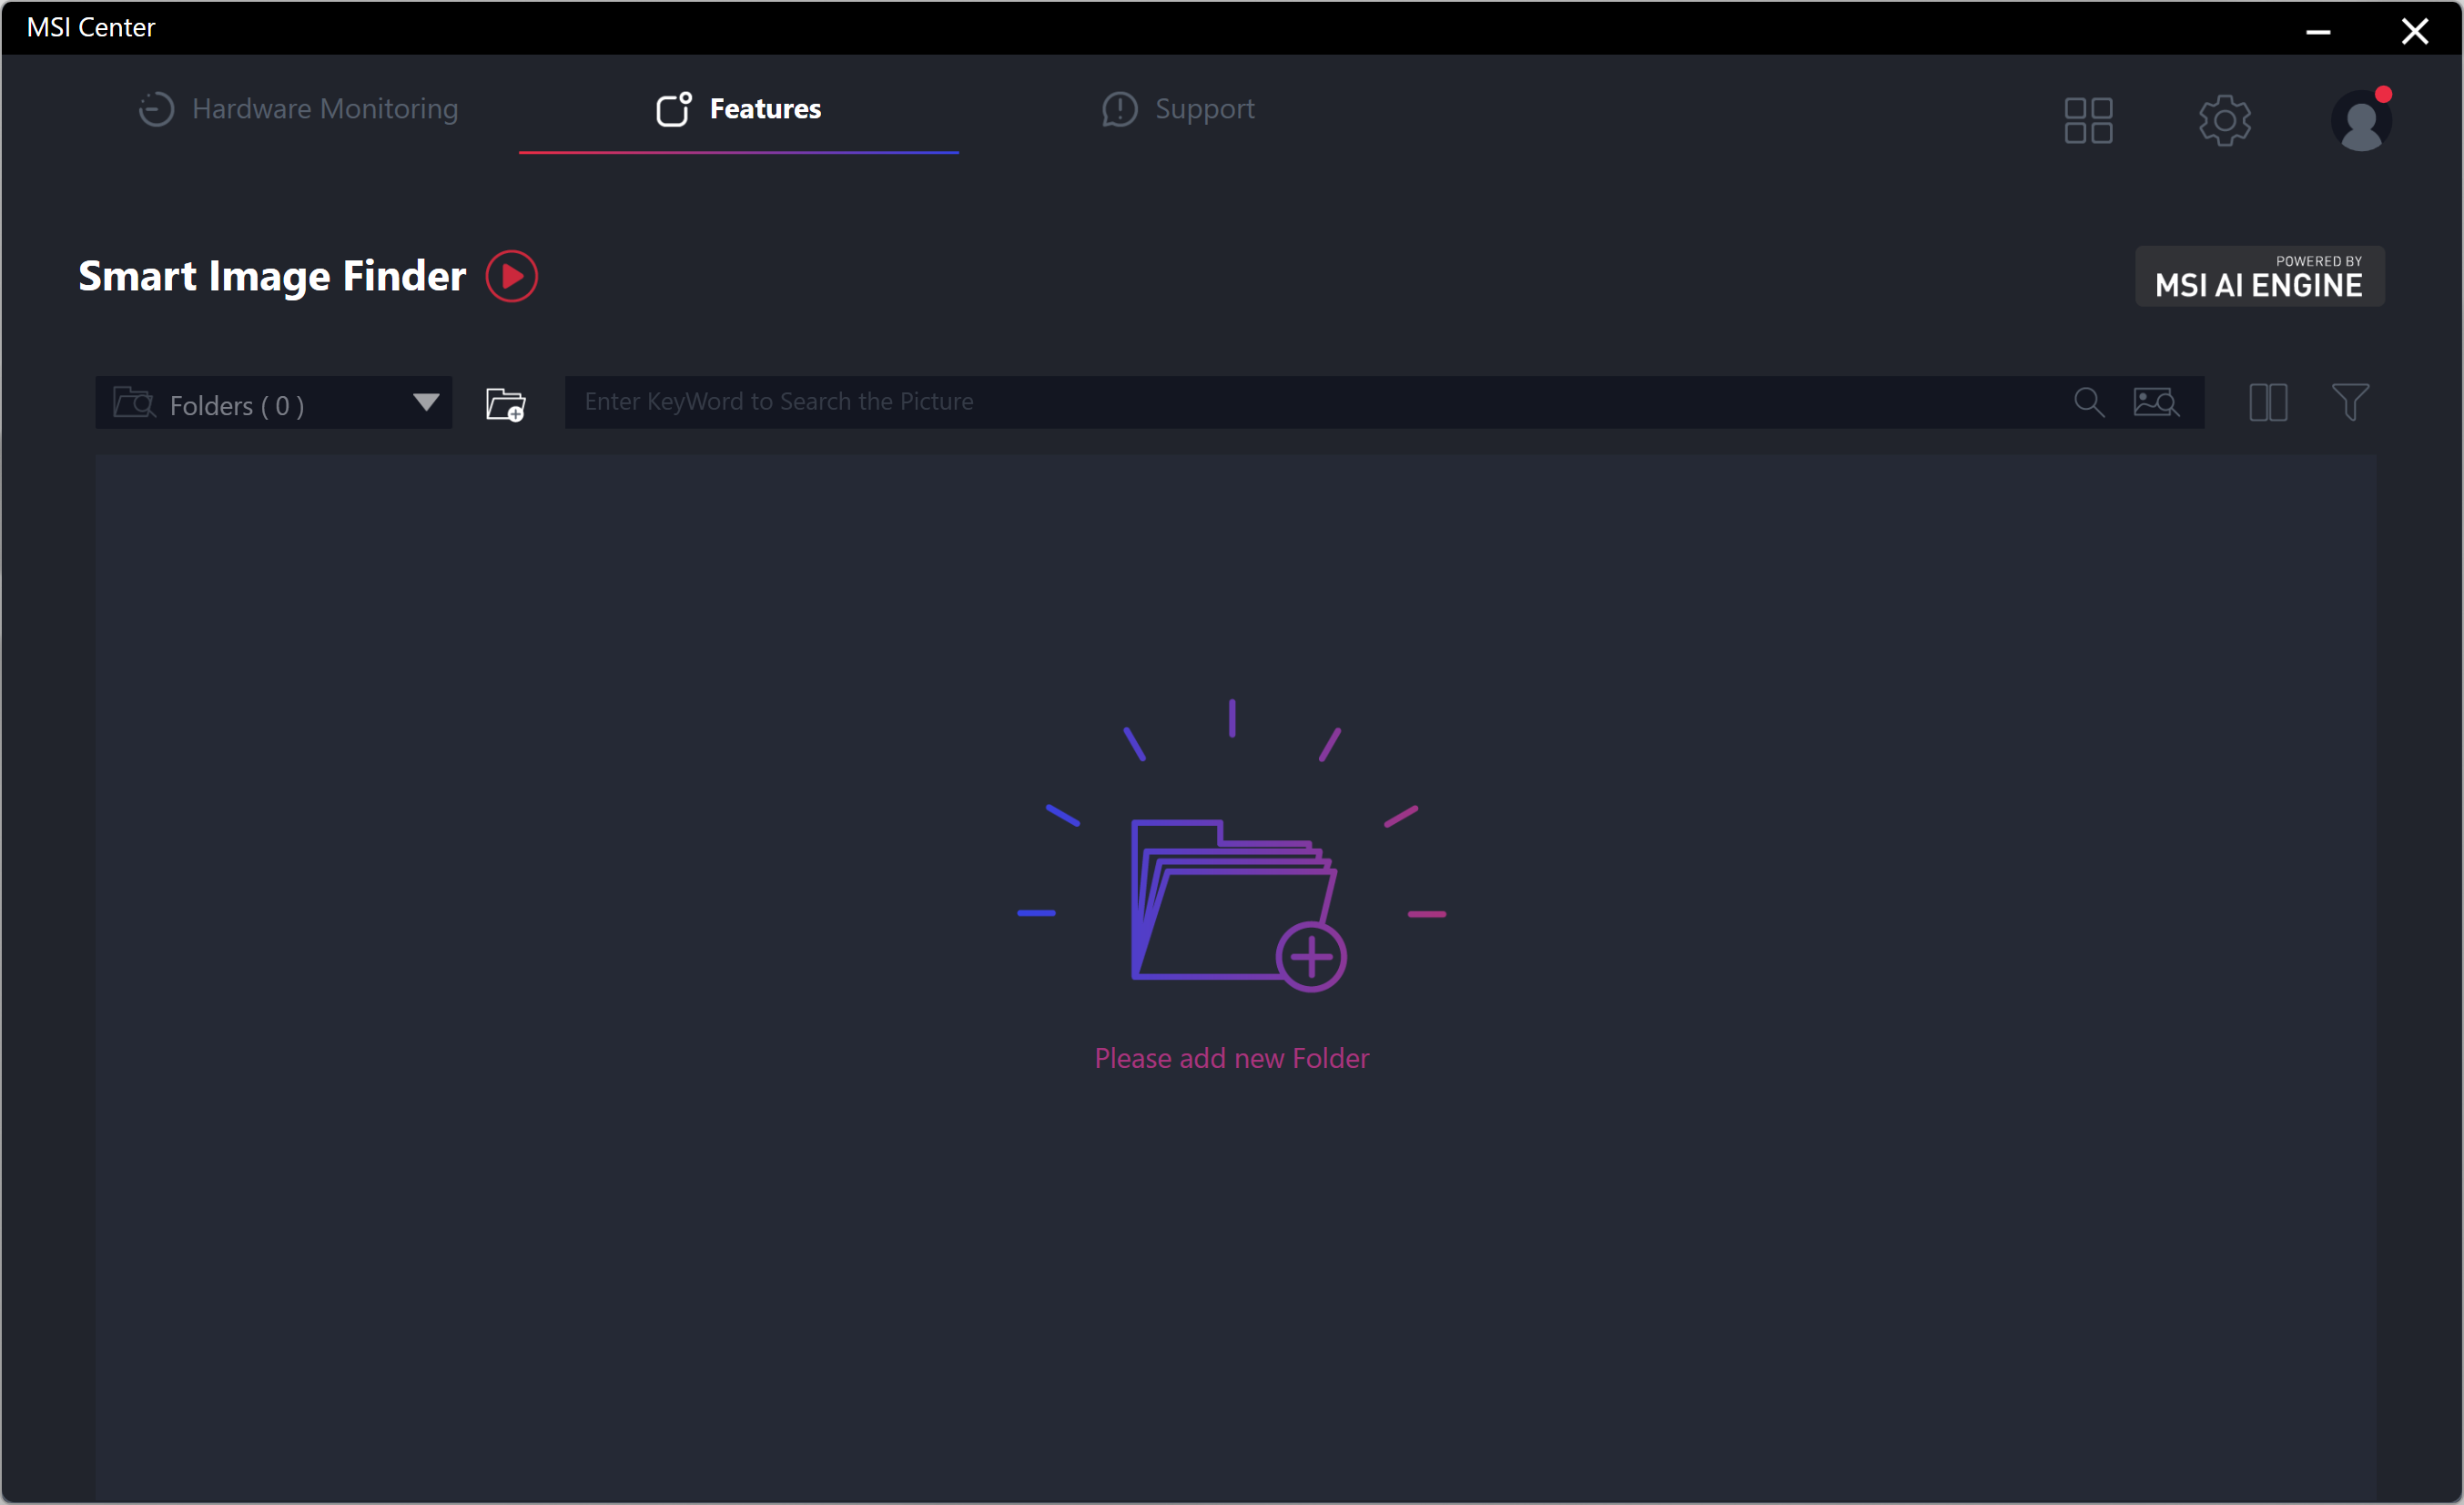Open the settings gear icon
The image size is (2464, 1505).
(2224, 121)
